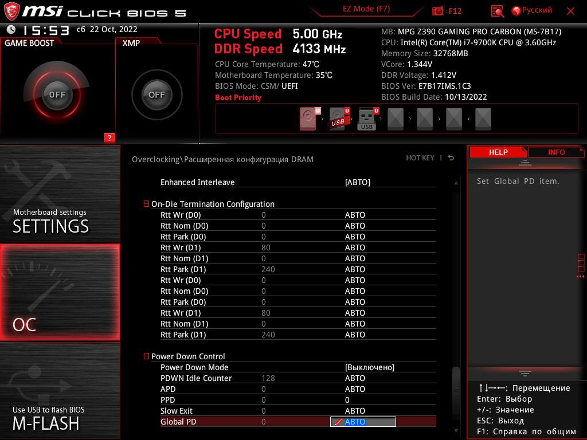
Task: Click the clock icon near time
Action: pyautogui.click(x=11, y=29)
